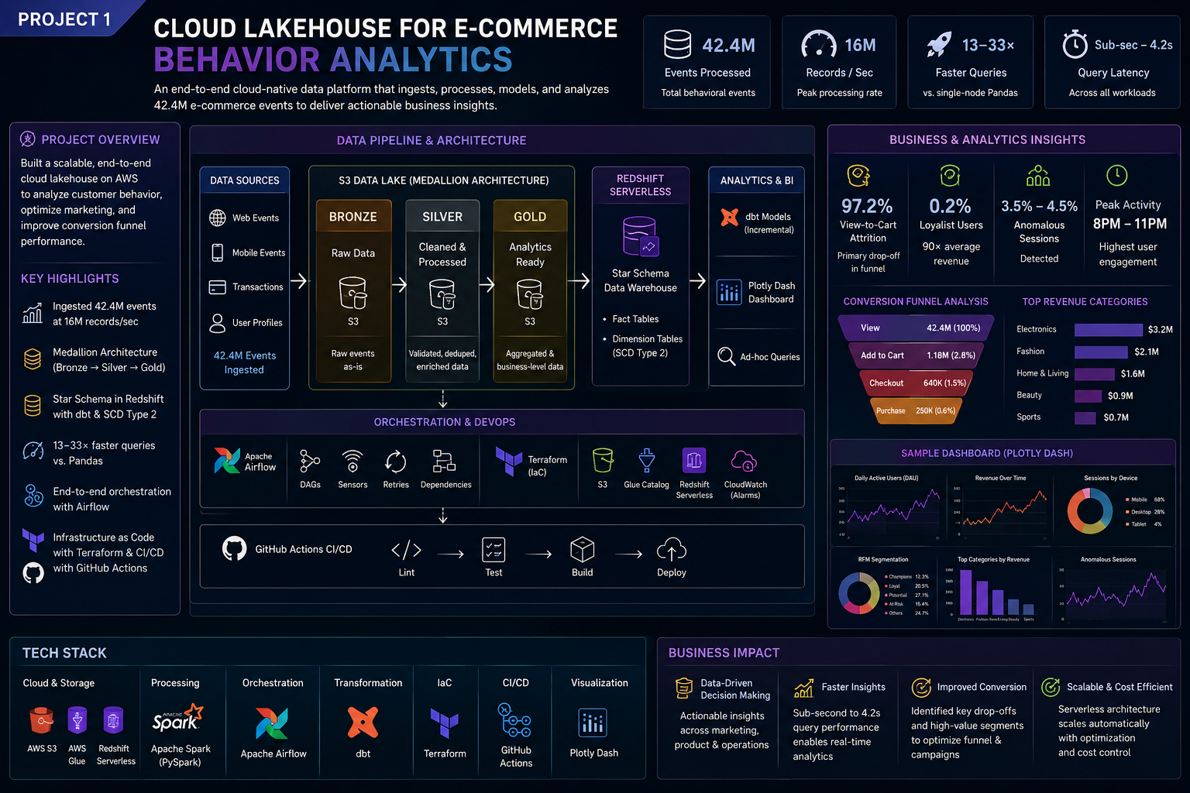Click the Ad-hoc Queries magnifier icon

pyautogui.click(x=726, y=356)
